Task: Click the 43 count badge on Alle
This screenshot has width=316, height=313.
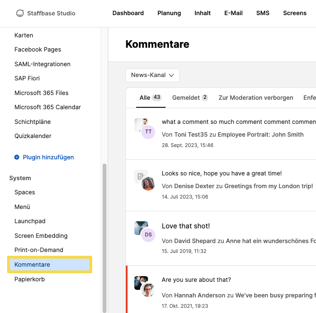Action: [157, 97]
